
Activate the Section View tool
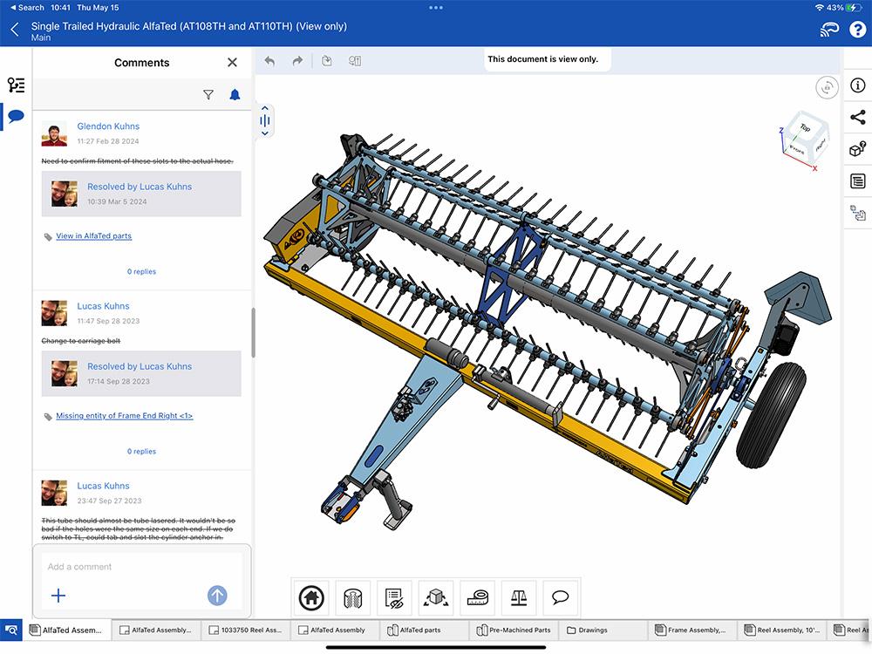coord(352,598)
